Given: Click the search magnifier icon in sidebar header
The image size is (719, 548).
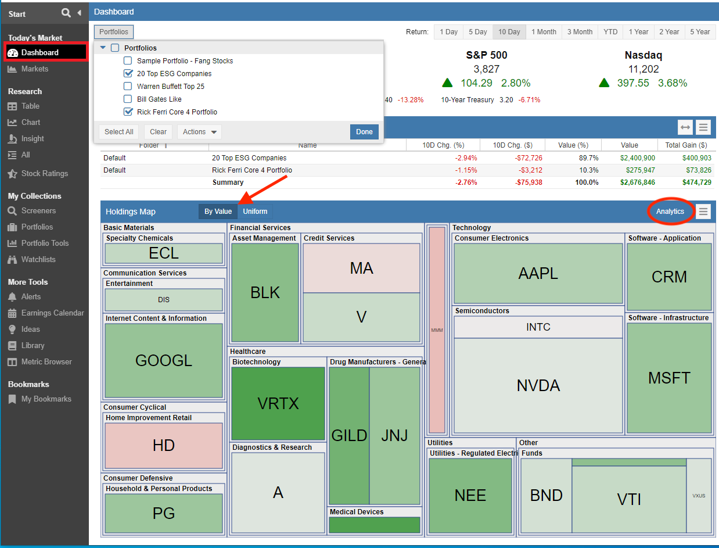Looking at the screenshot, I should coord(66,13).
